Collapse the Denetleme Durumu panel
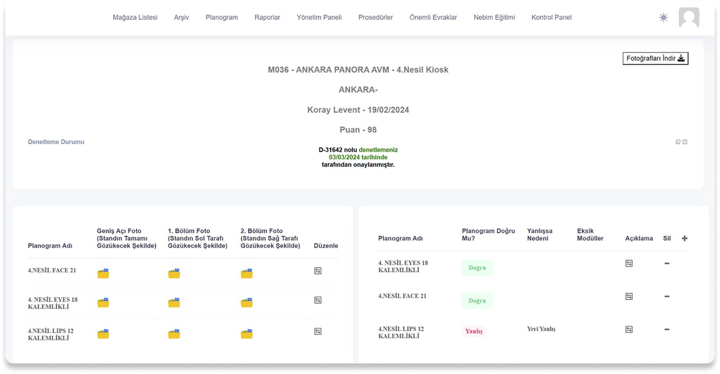Viewport: 720px width, 374px height. point(678,142)
